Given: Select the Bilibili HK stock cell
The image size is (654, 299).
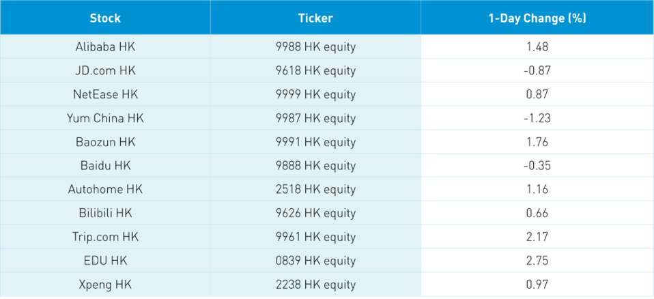Looking at the screenshot, I should 105,213.
